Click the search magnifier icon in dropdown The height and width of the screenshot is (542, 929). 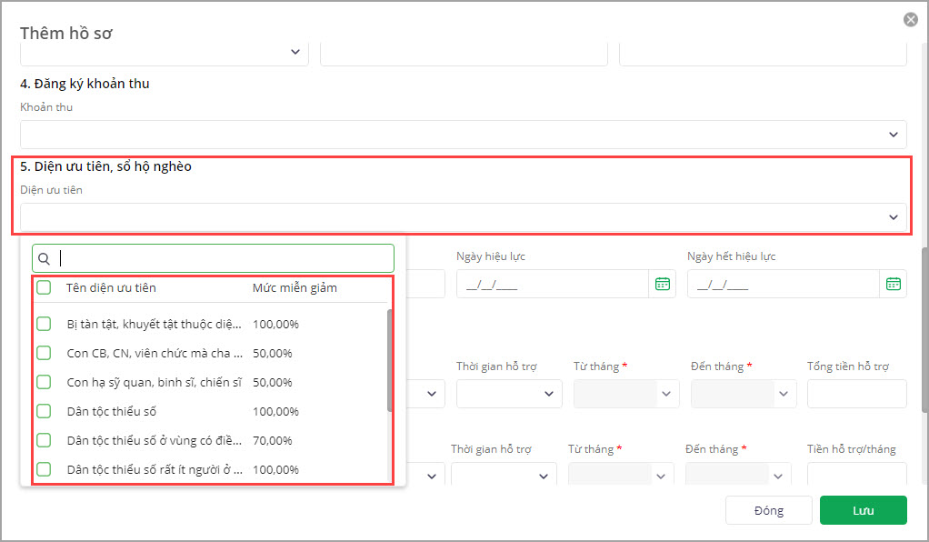click(45, 258)
